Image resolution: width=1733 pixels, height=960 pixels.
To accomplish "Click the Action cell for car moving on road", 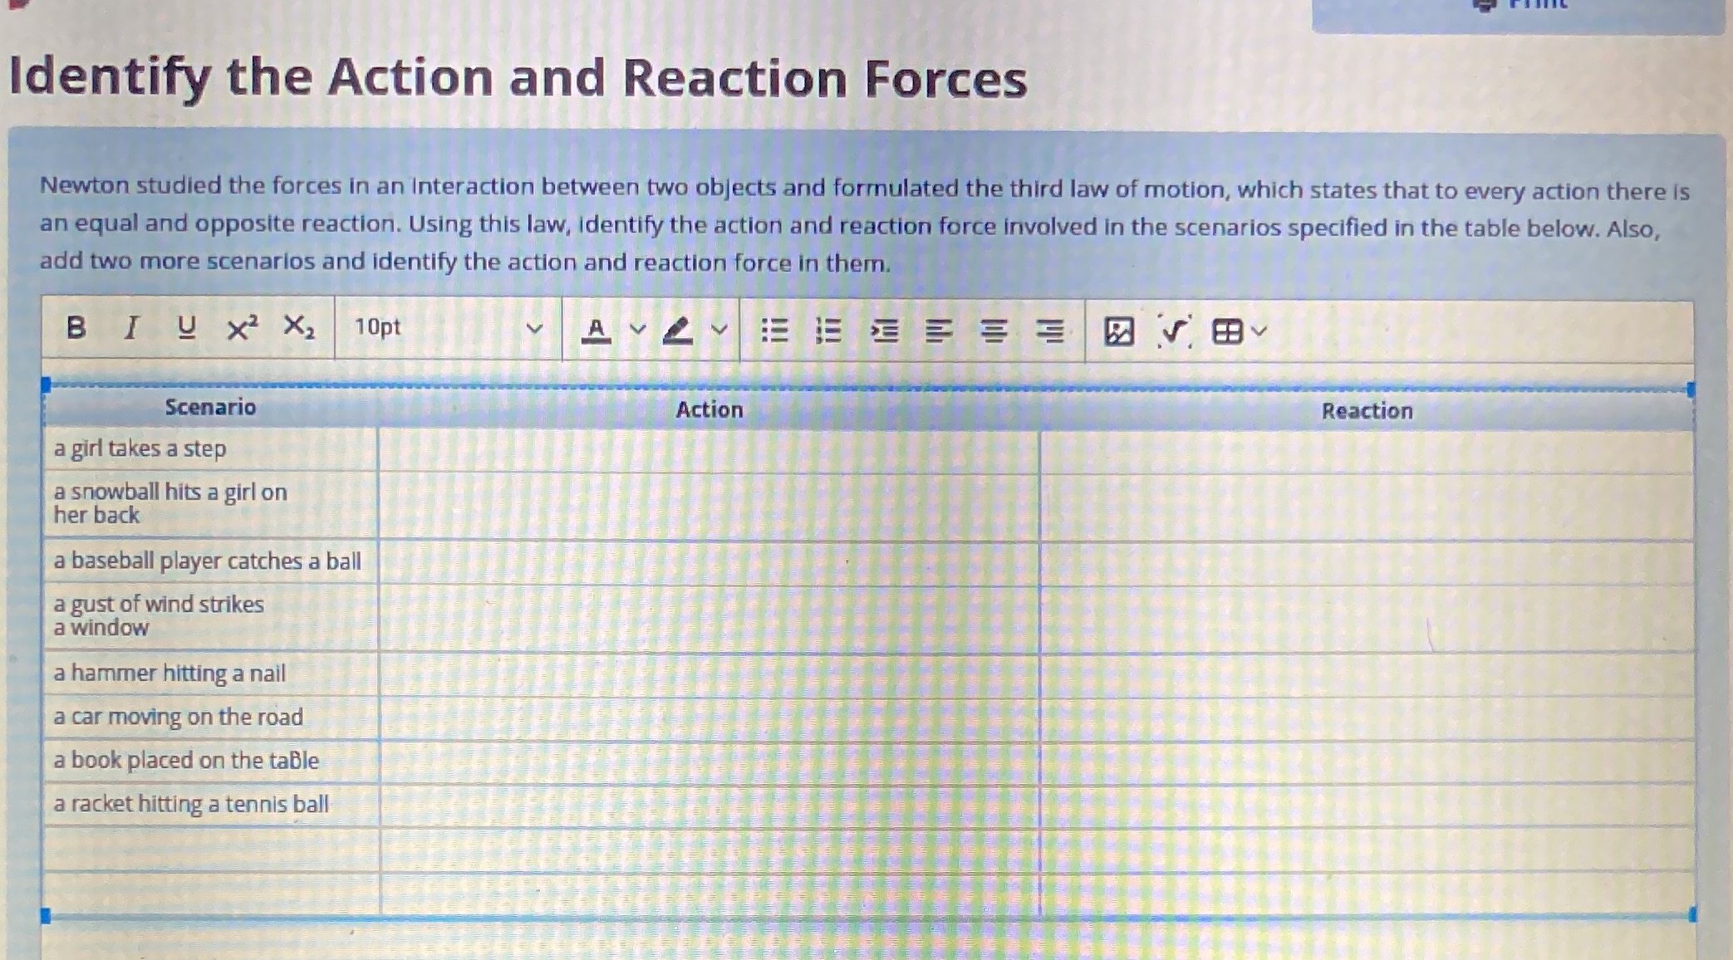I will (709, 718).
